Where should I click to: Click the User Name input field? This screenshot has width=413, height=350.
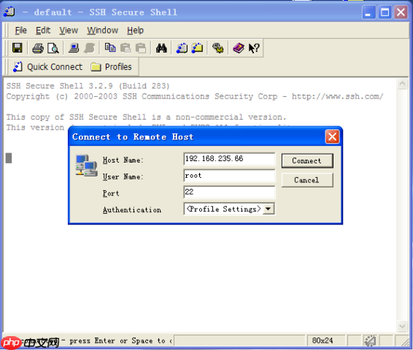click(229, 176)
